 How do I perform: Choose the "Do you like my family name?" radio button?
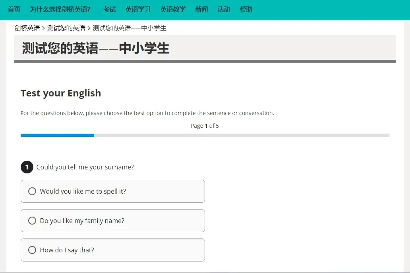point(32,221)
